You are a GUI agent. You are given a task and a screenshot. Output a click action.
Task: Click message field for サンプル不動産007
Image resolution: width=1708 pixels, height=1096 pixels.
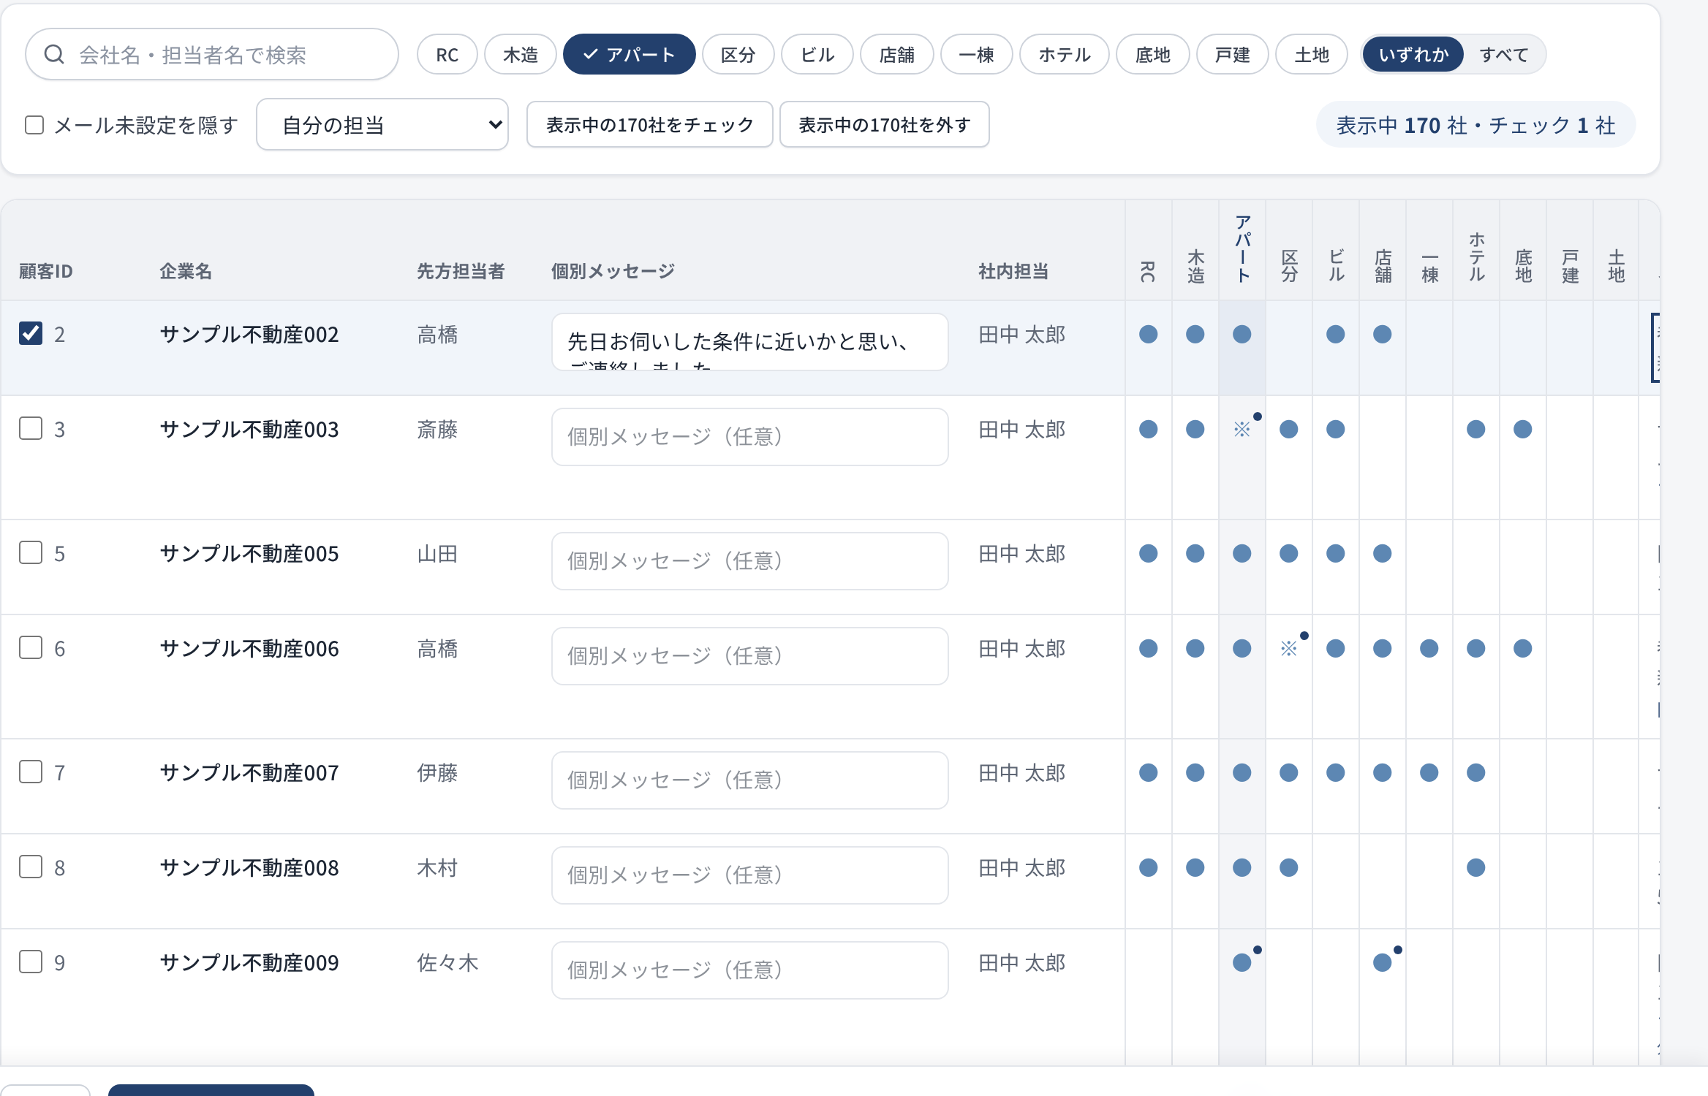(x=750, y=780)
